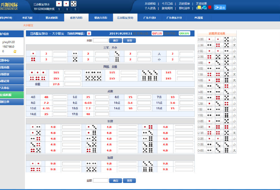The width and height of the screenshot is (280, 190).
Task: Click the top 金额 amount input field
Action: point(101,40)
